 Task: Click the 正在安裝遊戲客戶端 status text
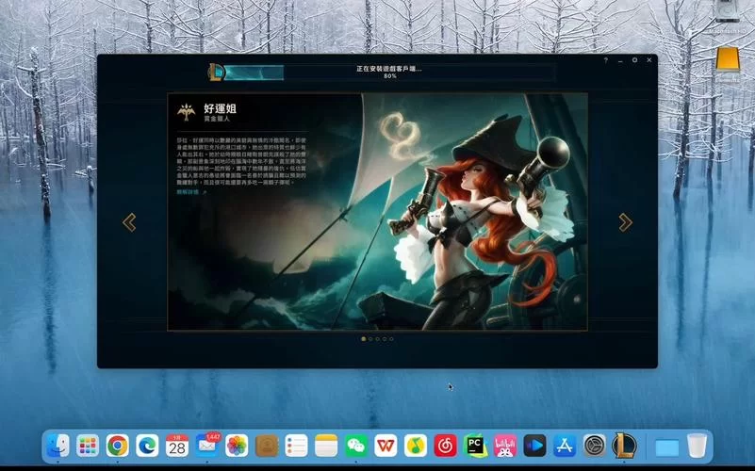(x=389, y=69)
